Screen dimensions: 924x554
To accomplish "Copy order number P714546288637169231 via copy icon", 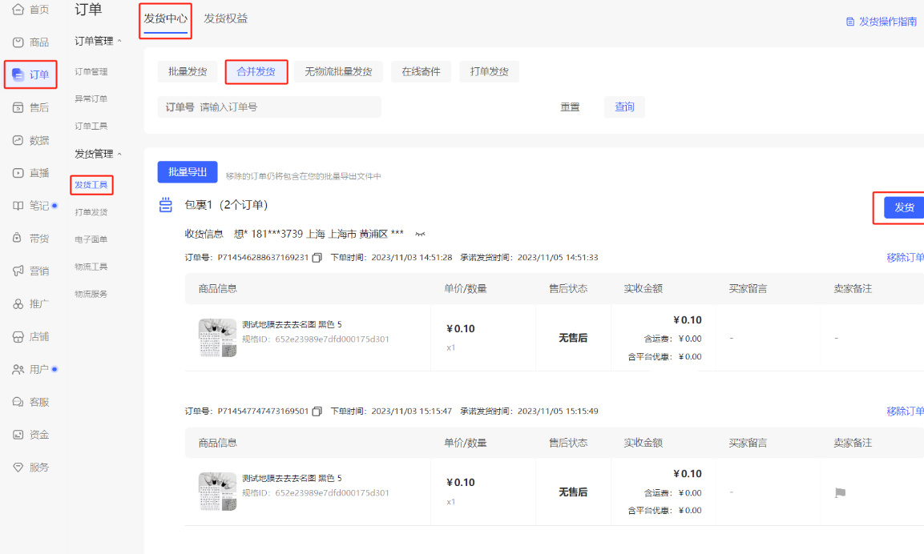I will tap(317, 257).
